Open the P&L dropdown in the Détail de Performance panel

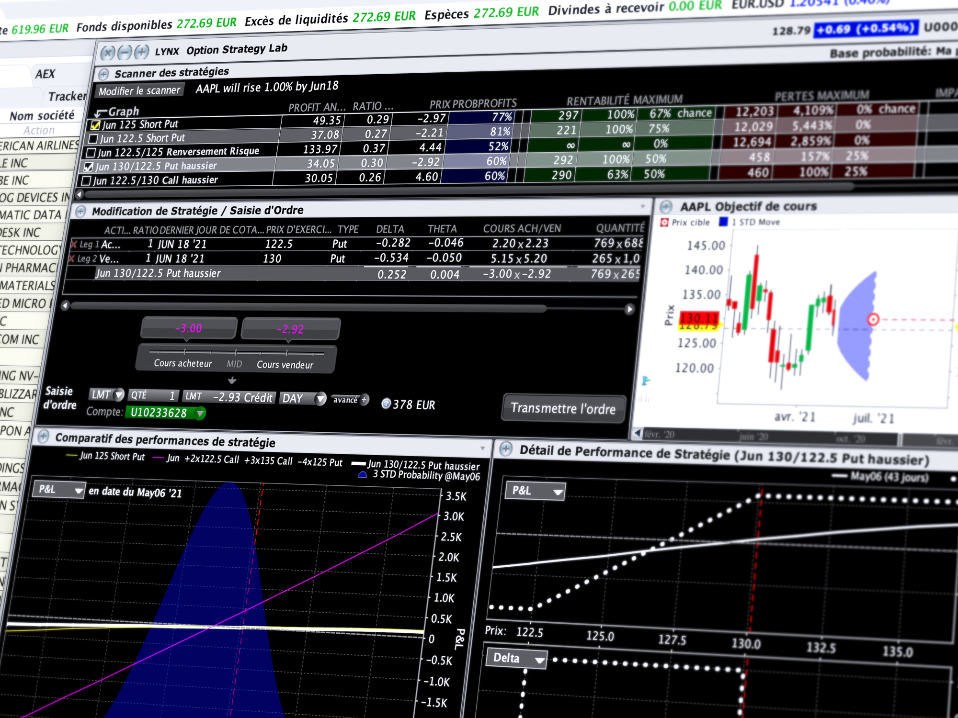[x=536, y=491]
